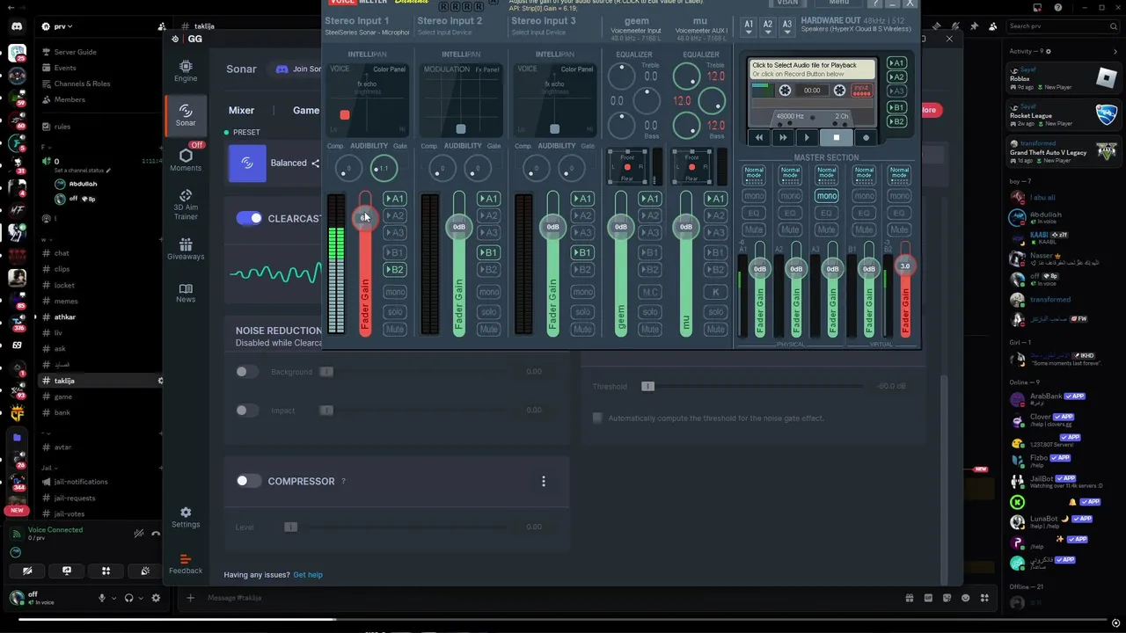Open GG Settings gear
Screen dimensions: 1126x633
tap(186, 517)
